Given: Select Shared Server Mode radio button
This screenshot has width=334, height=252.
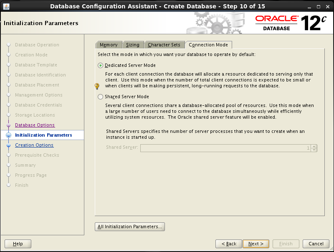Looking at the screenshot, I should (100, 97).
